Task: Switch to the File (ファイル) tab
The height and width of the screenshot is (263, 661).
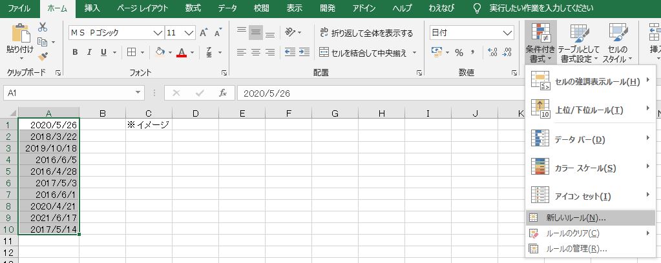Action: coord(20,8)
